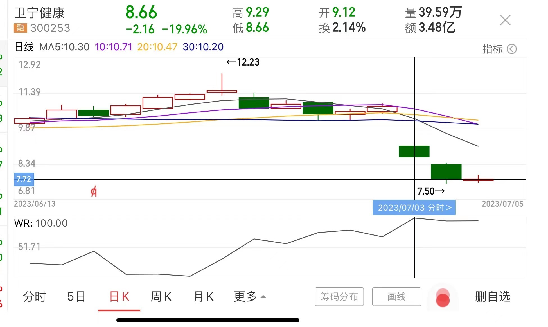This screenshot has height=327, width=548.
Task: Open the 筹码分布 chip distribution button
Action: click(339, 297)
